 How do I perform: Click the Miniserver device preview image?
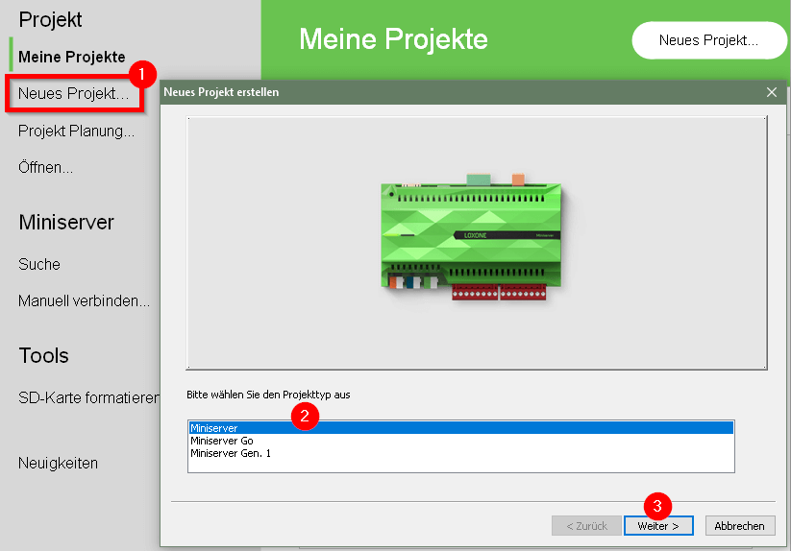[471, 238]
